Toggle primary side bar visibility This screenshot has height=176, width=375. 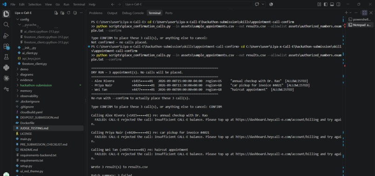point(326,4)
